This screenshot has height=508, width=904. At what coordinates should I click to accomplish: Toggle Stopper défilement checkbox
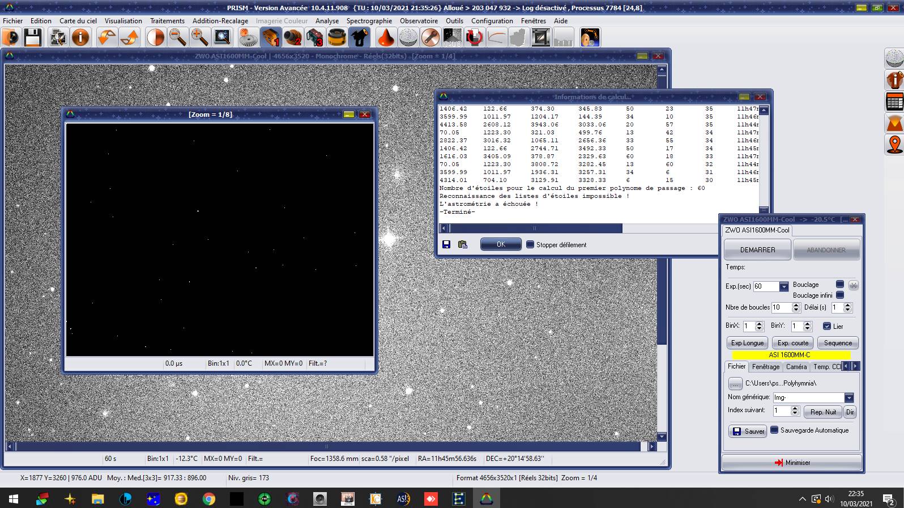coord(530,244)
